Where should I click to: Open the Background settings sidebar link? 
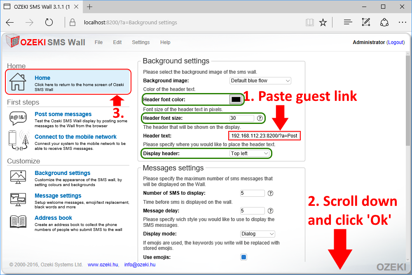click(63, 173)
